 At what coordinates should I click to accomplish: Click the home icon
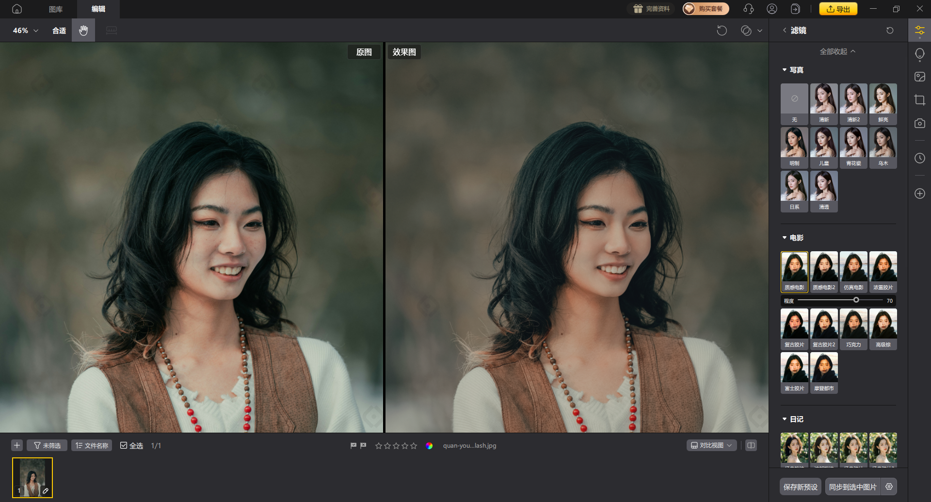pos(17,9)
